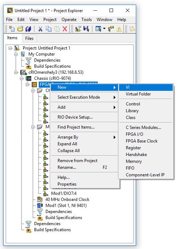Screen dimensions: 177x249
Task: Click the Mod1/DIO7:4 I/O icon
Action: click(45, 193)
